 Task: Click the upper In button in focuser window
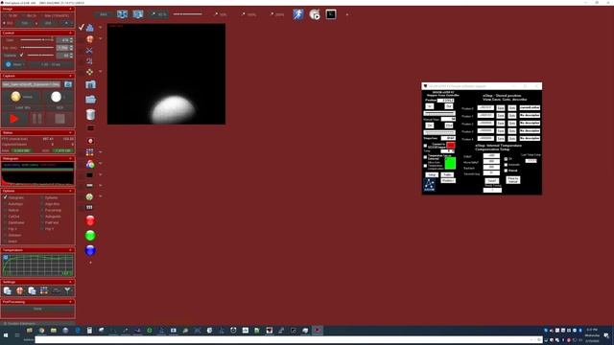click(x=430, y=106)
